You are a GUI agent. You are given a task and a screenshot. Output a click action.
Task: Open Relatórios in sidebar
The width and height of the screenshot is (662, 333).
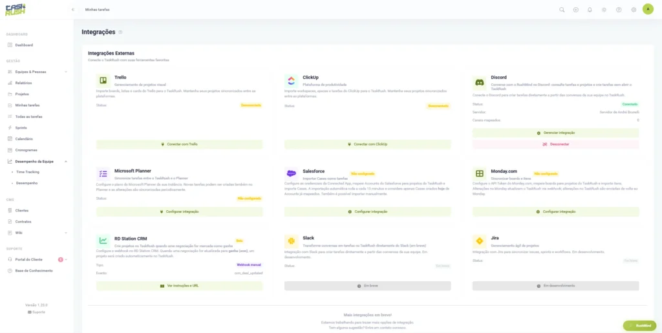(x=23, y=83)
